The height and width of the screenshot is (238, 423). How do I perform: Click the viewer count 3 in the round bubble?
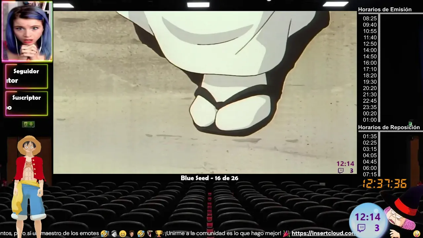[377, 228]
